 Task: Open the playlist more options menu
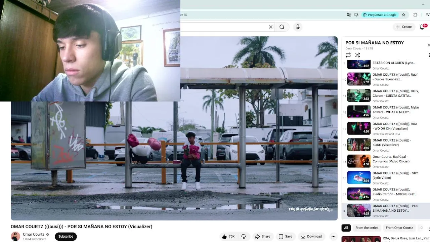pyautogui.click(x=429, y=55)
